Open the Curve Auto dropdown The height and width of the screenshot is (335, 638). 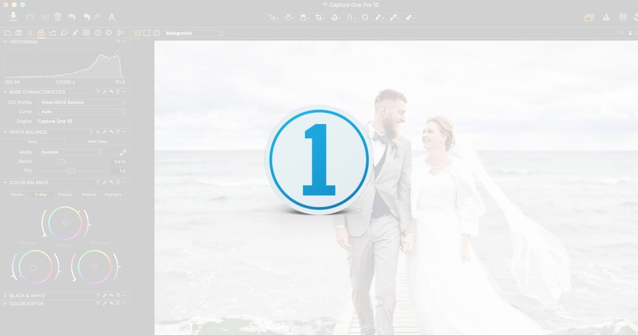coord(82,112)
